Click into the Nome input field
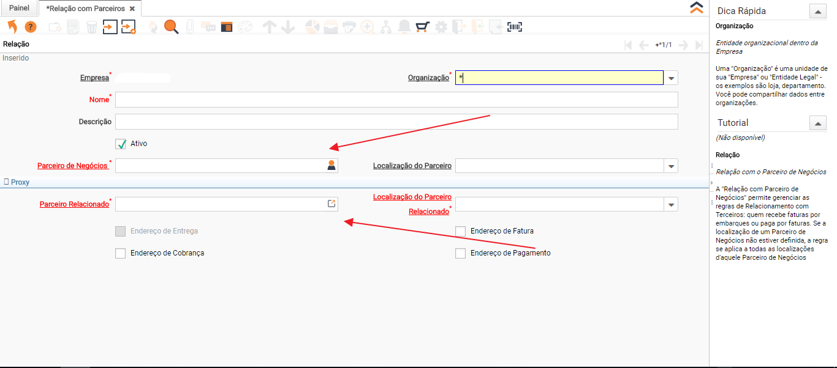The height and width of the screenshot is (368, 837). (396, 100)
